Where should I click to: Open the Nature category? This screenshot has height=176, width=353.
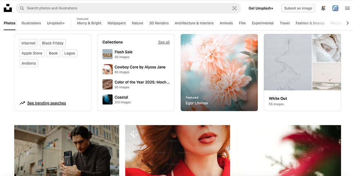pyautogui.click(x=137, y=23)
